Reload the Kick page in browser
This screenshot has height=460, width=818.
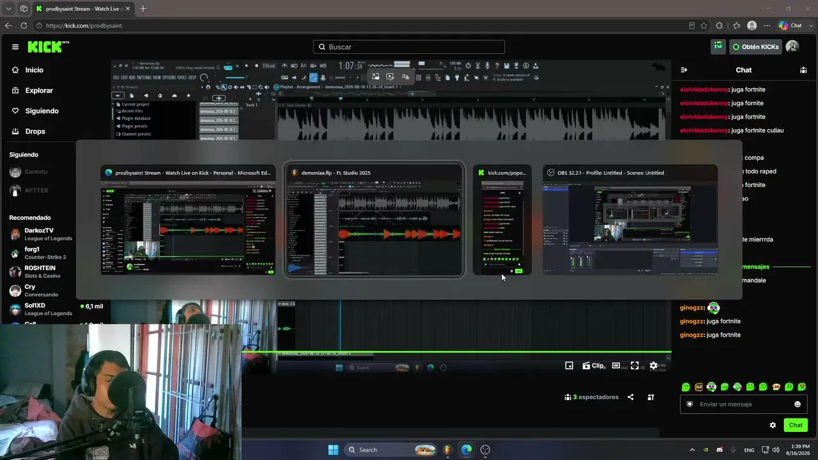coord(24,26)
